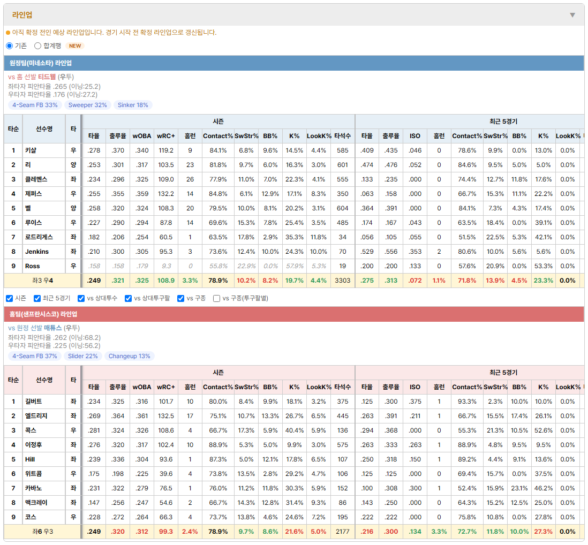This screenshot has height=545, width=588.
Task: Select the 합계행 radio button
Action: click(x=37, y=46)
